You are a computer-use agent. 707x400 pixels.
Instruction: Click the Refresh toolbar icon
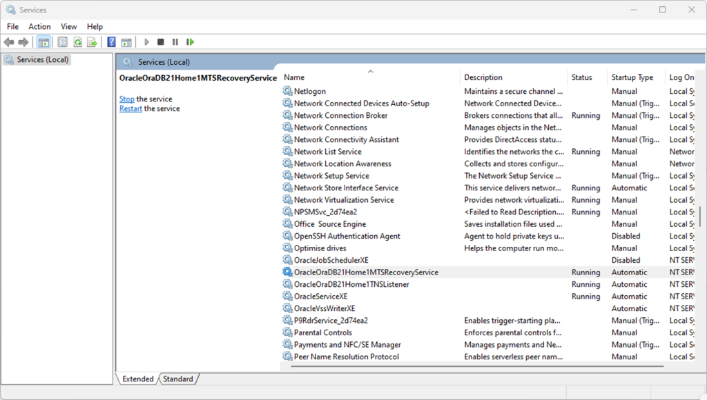78,42
